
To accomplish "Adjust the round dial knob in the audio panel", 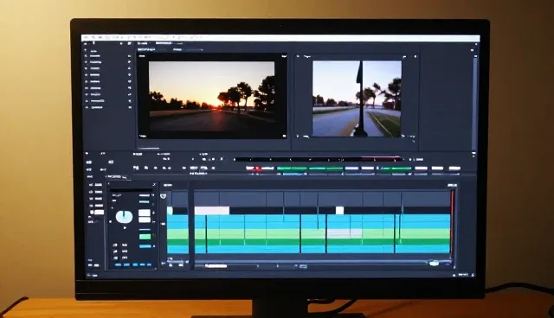I will tap(124, 217).
